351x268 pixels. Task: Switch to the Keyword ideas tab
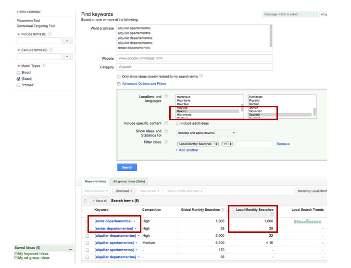tap(95, 181)
